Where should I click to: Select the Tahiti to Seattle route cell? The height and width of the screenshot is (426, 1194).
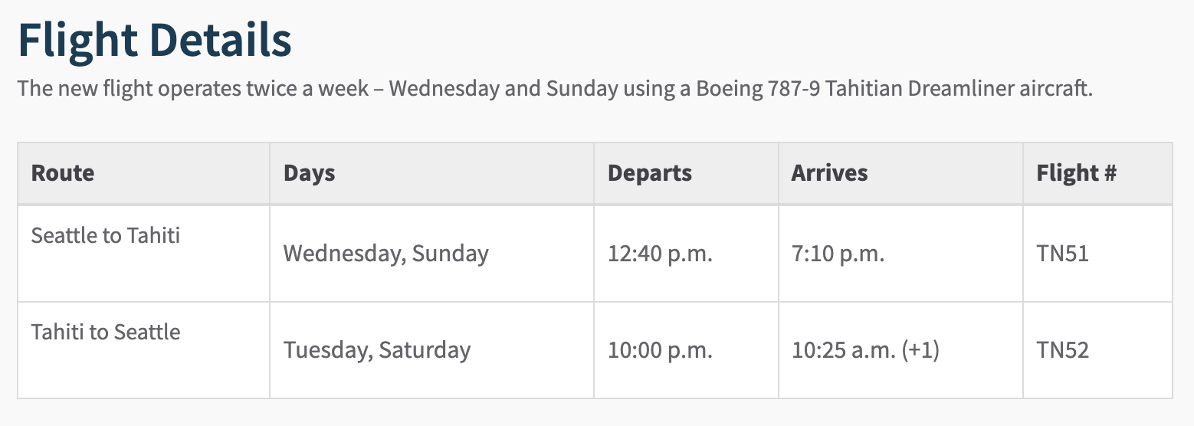click(x=106, y=332)
